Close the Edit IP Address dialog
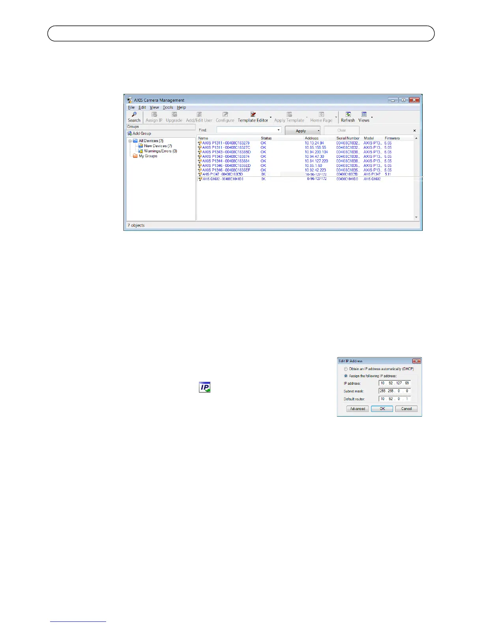The image size is (483, 625). tap(416, 361)
